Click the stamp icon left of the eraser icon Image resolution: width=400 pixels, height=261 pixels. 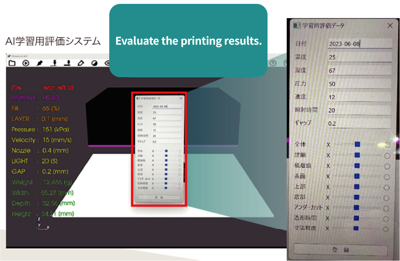[x=67, y=63]
